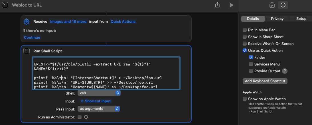Switch to the Privacy tab
Screen dimensions: 312x125
[277, 19]
